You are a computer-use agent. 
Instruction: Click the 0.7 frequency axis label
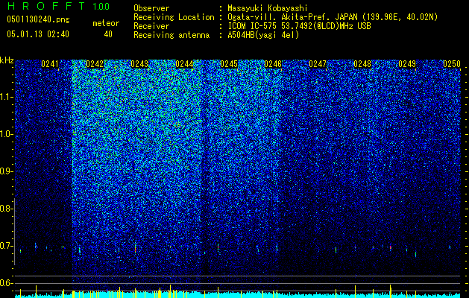[x=6, y=247]
